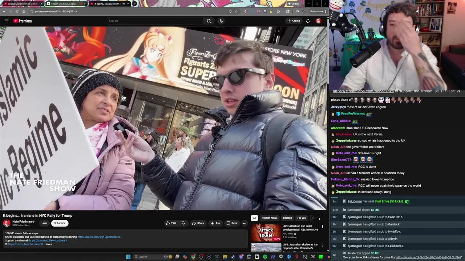Open the Attack on Iran ABC News thumbnail
The width and height of the screenshot is (465, 261).
(x=266, y=233)
